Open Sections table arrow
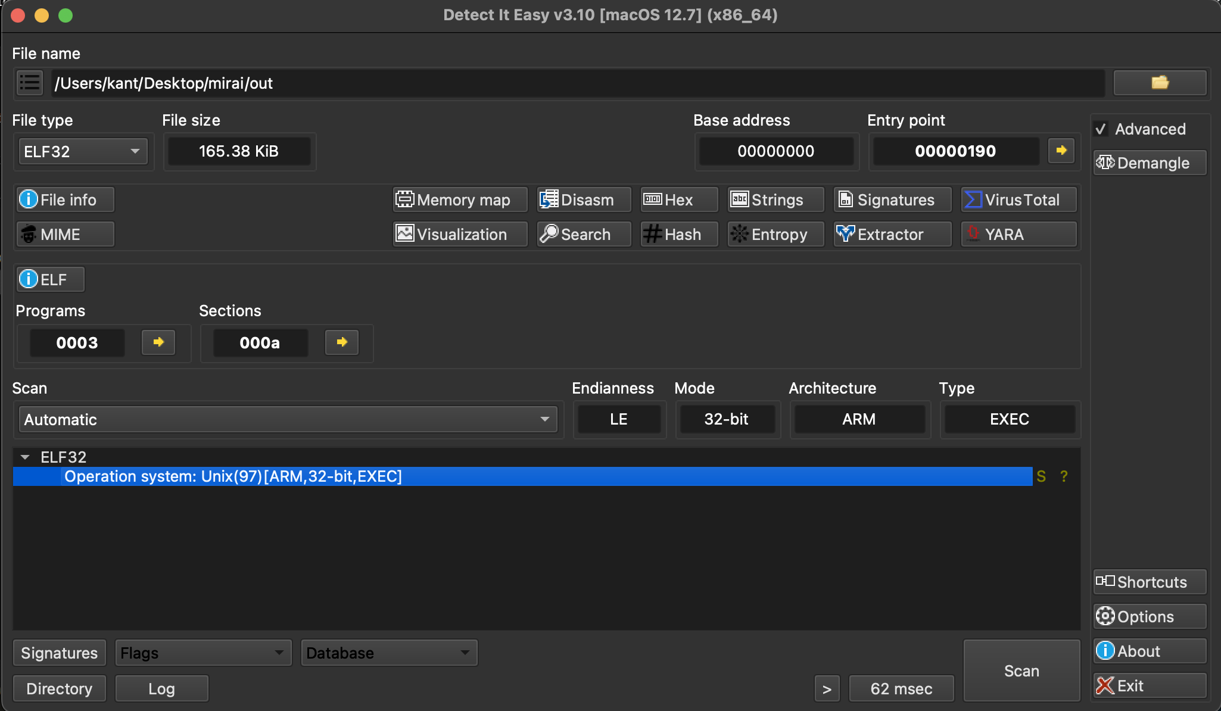The image size is (1221, 711). coord(342,342)
